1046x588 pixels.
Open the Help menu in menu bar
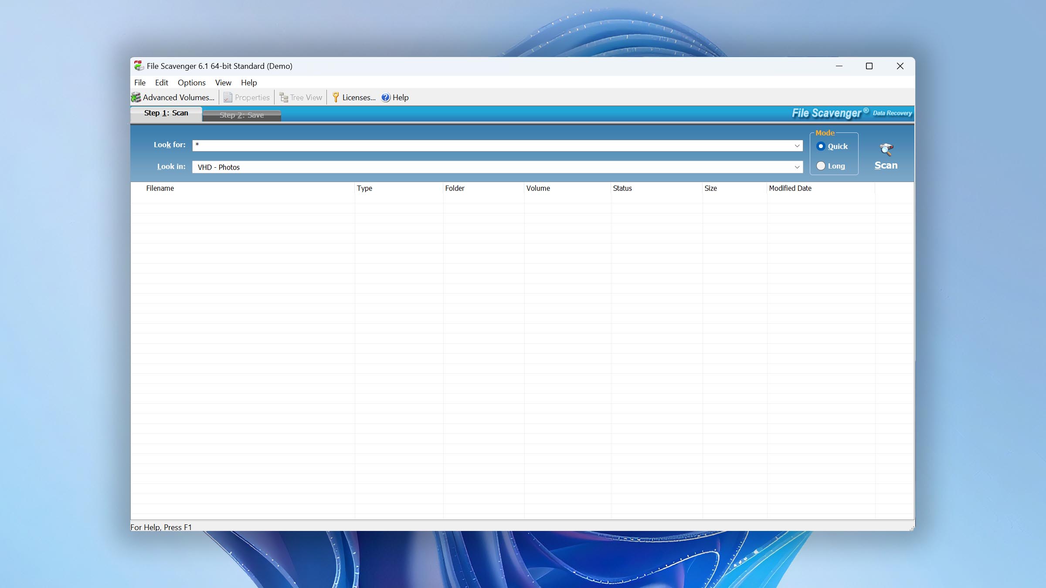pos(249,83)
